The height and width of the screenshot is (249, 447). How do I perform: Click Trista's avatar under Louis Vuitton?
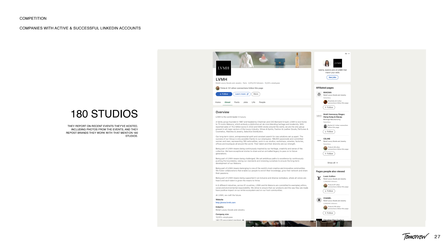pos(325,186)
